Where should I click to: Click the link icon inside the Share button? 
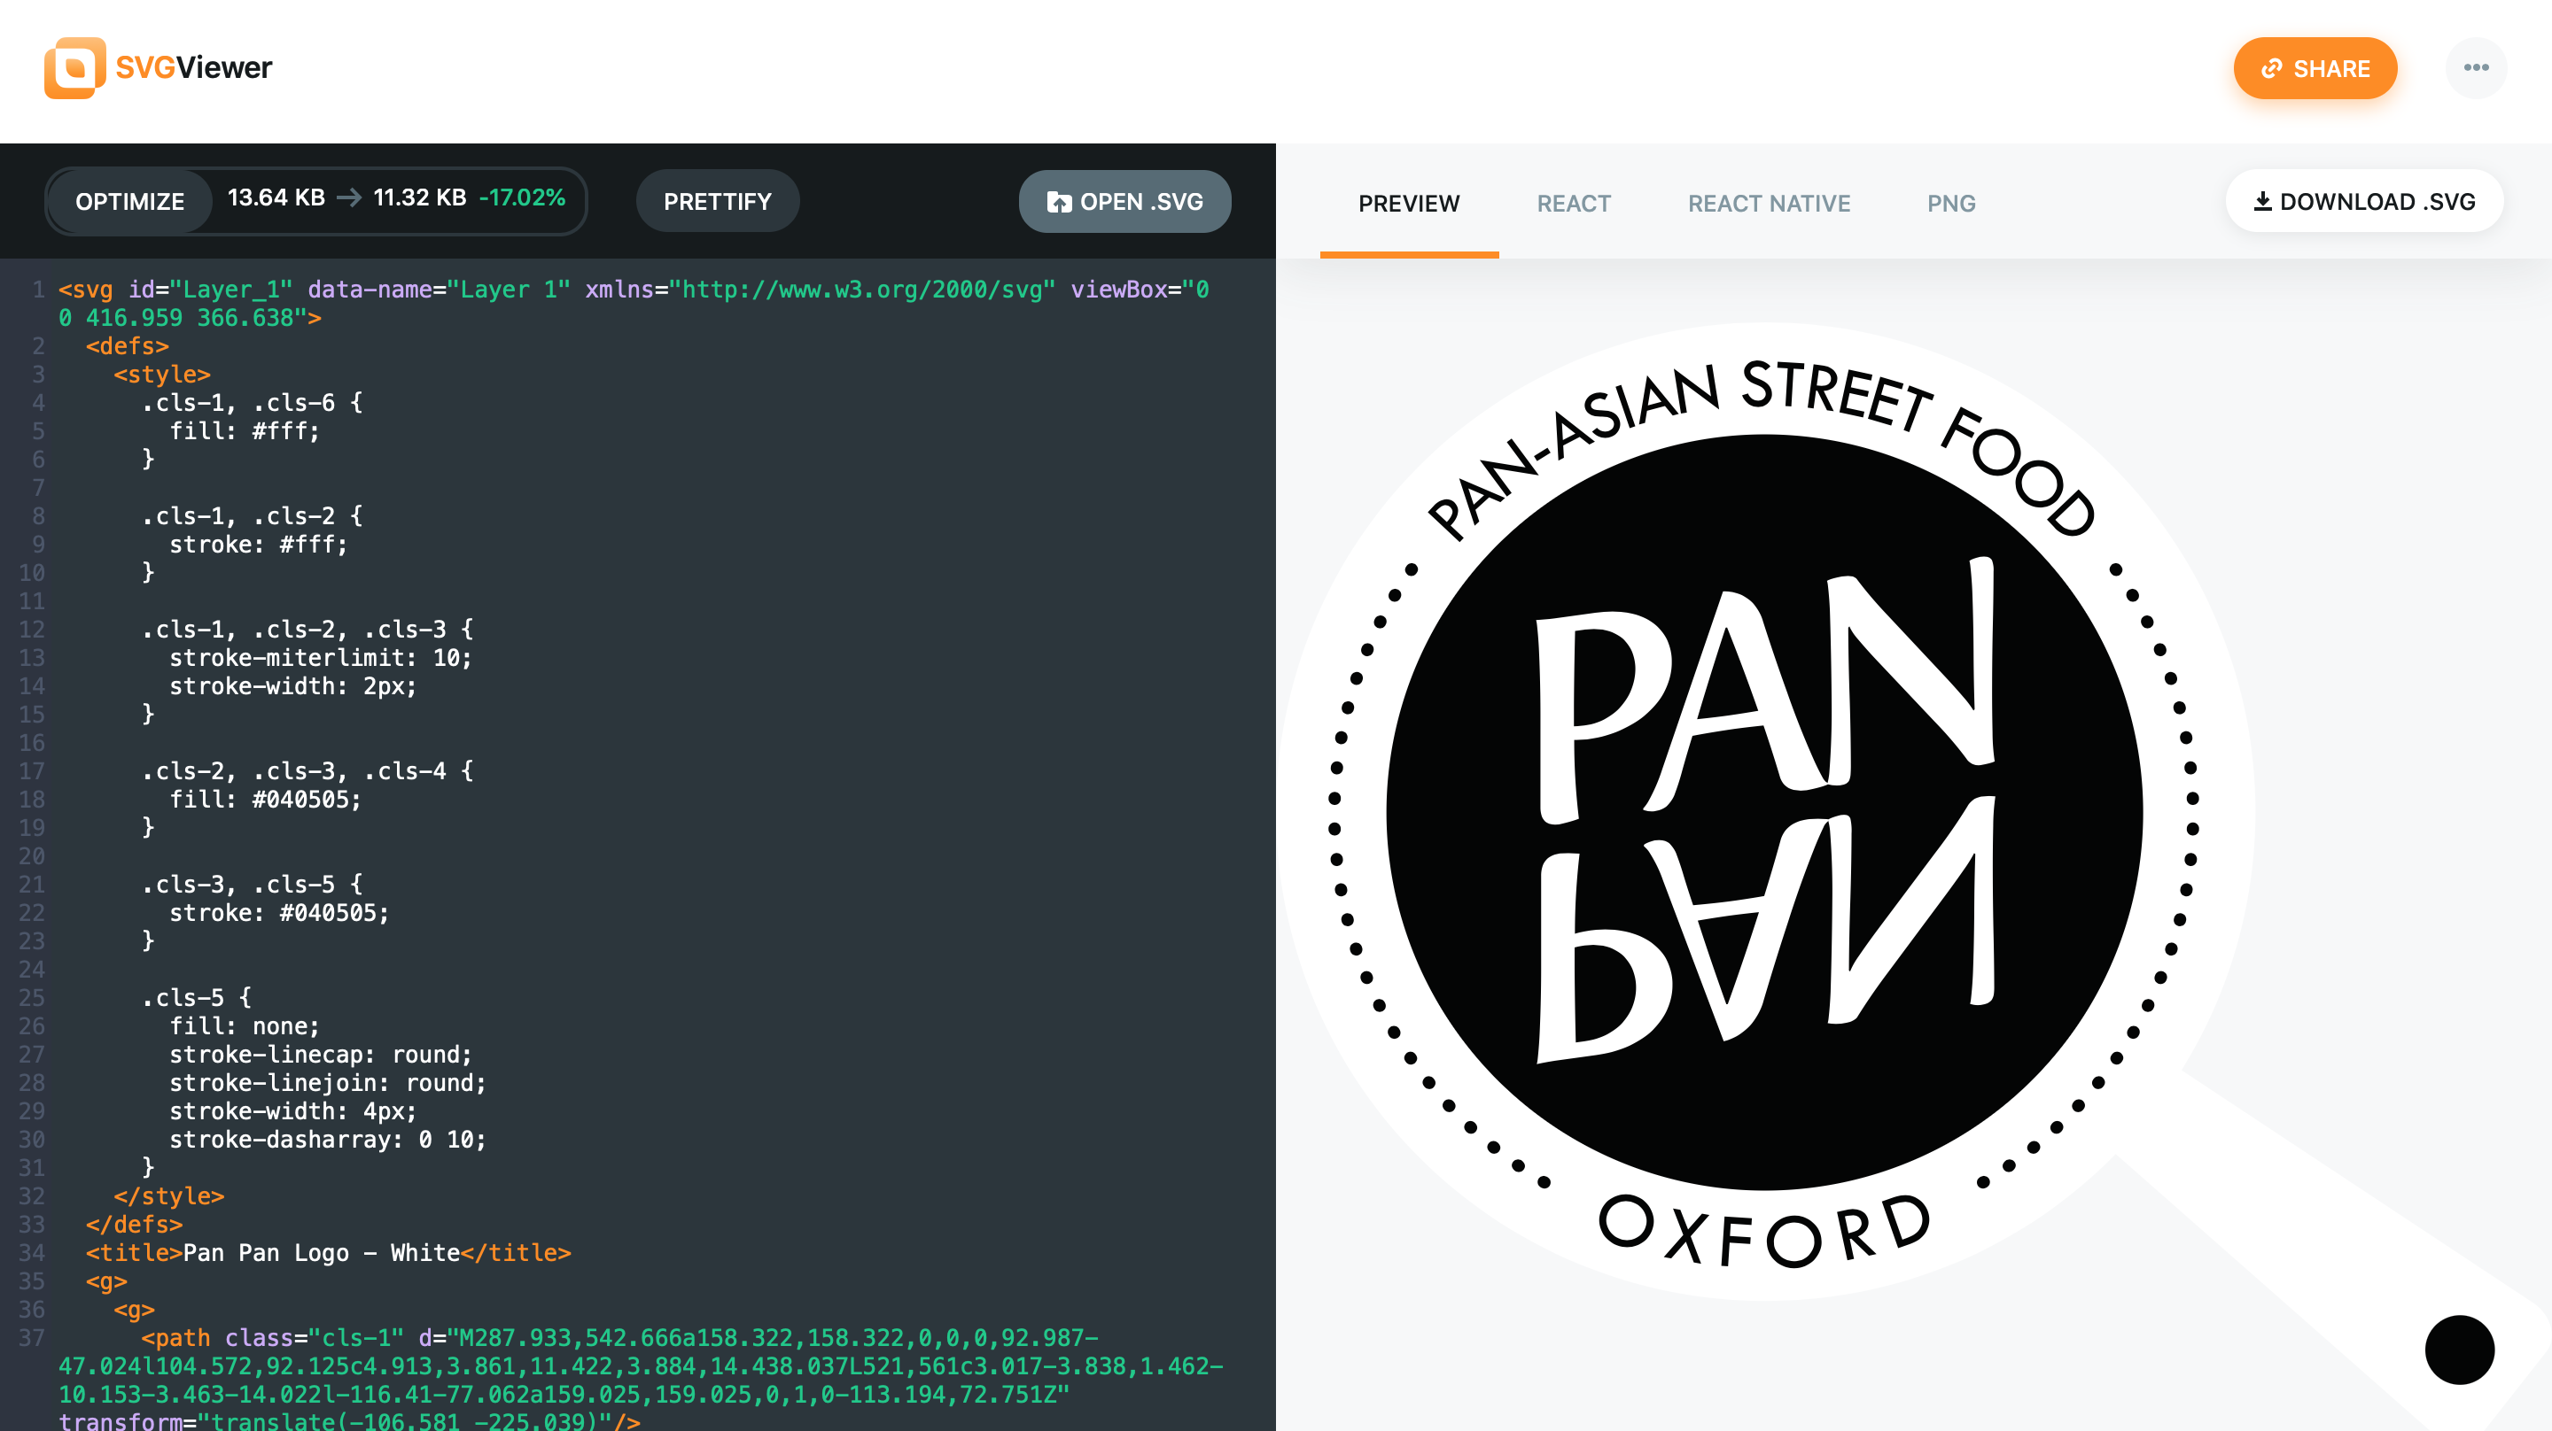click(x=2272, y=68)
